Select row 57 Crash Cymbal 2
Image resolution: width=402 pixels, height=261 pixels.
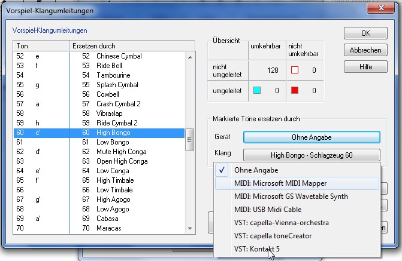[99, 104]
